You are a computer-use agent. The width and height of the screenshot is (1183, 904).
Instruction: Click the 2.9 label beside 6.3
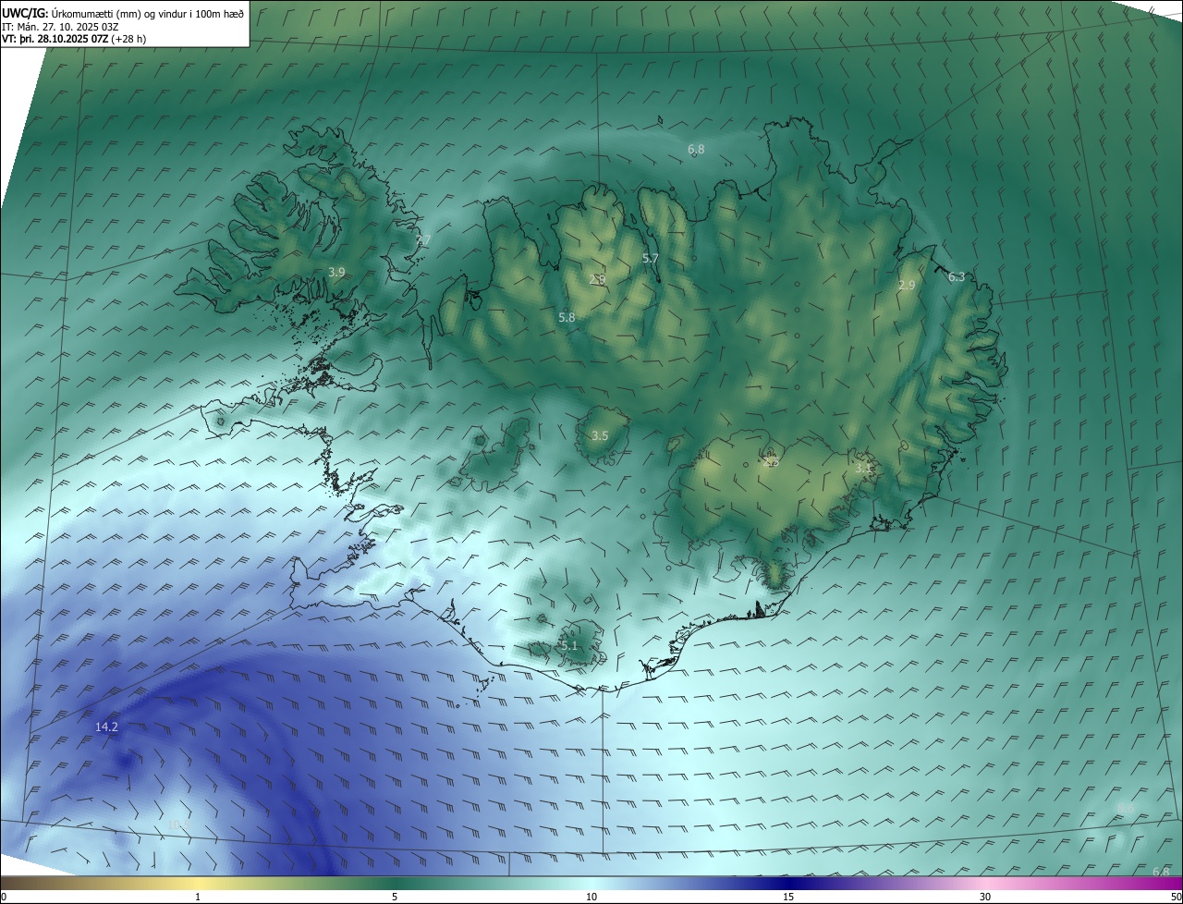pos(907,286)
